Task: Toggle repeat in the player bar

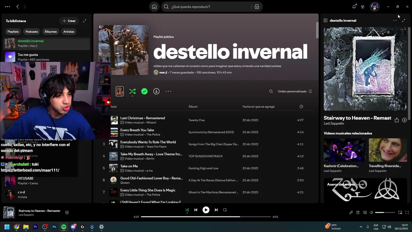Action: point(225,210)
